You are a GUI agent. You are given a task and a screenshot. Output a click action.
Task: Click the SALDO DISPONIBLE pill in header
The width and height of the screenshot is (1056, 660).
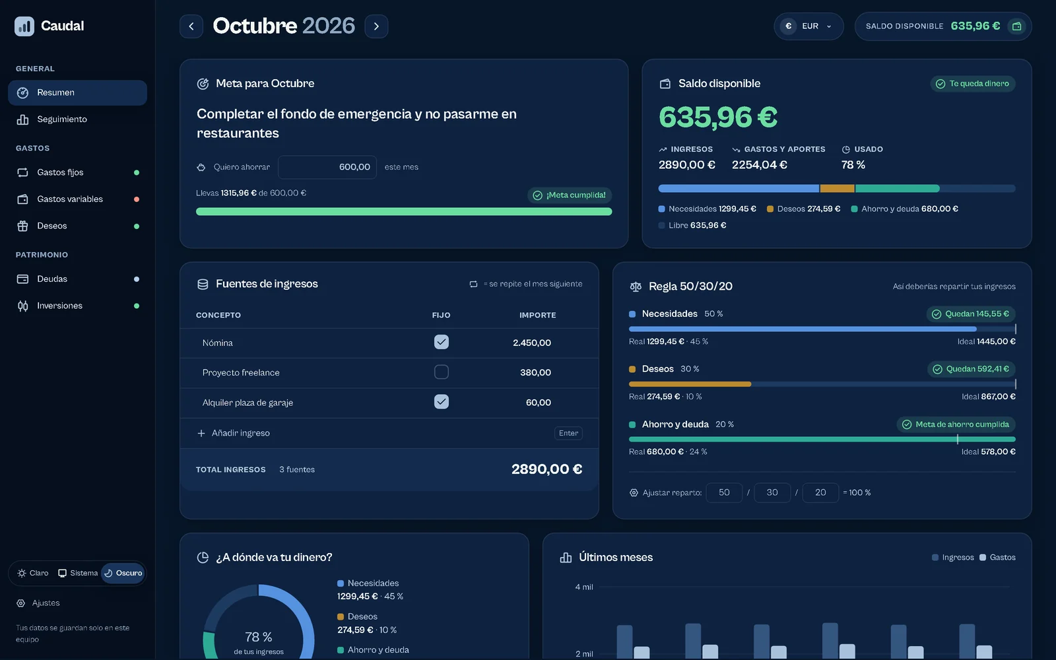[x=943, y=26]
